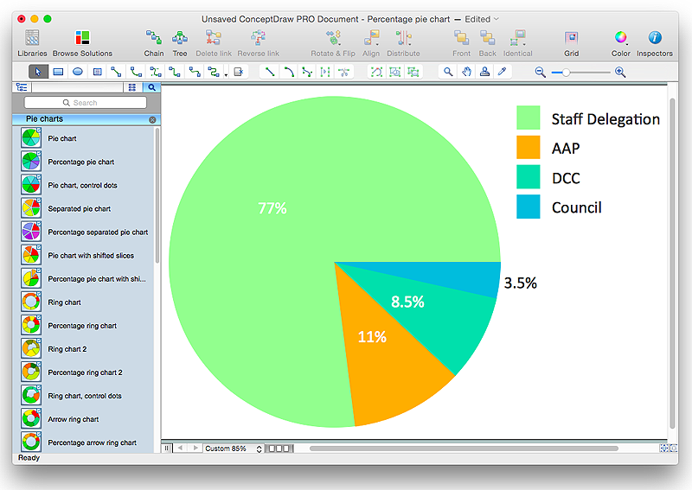The image size is (692, 490).
Task: Open the Edited document title dropdown
Action: point(482,19)
